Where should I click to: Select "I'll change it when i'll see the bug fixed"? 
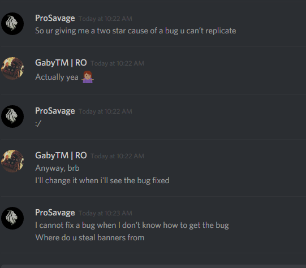(x=102, y=180)
